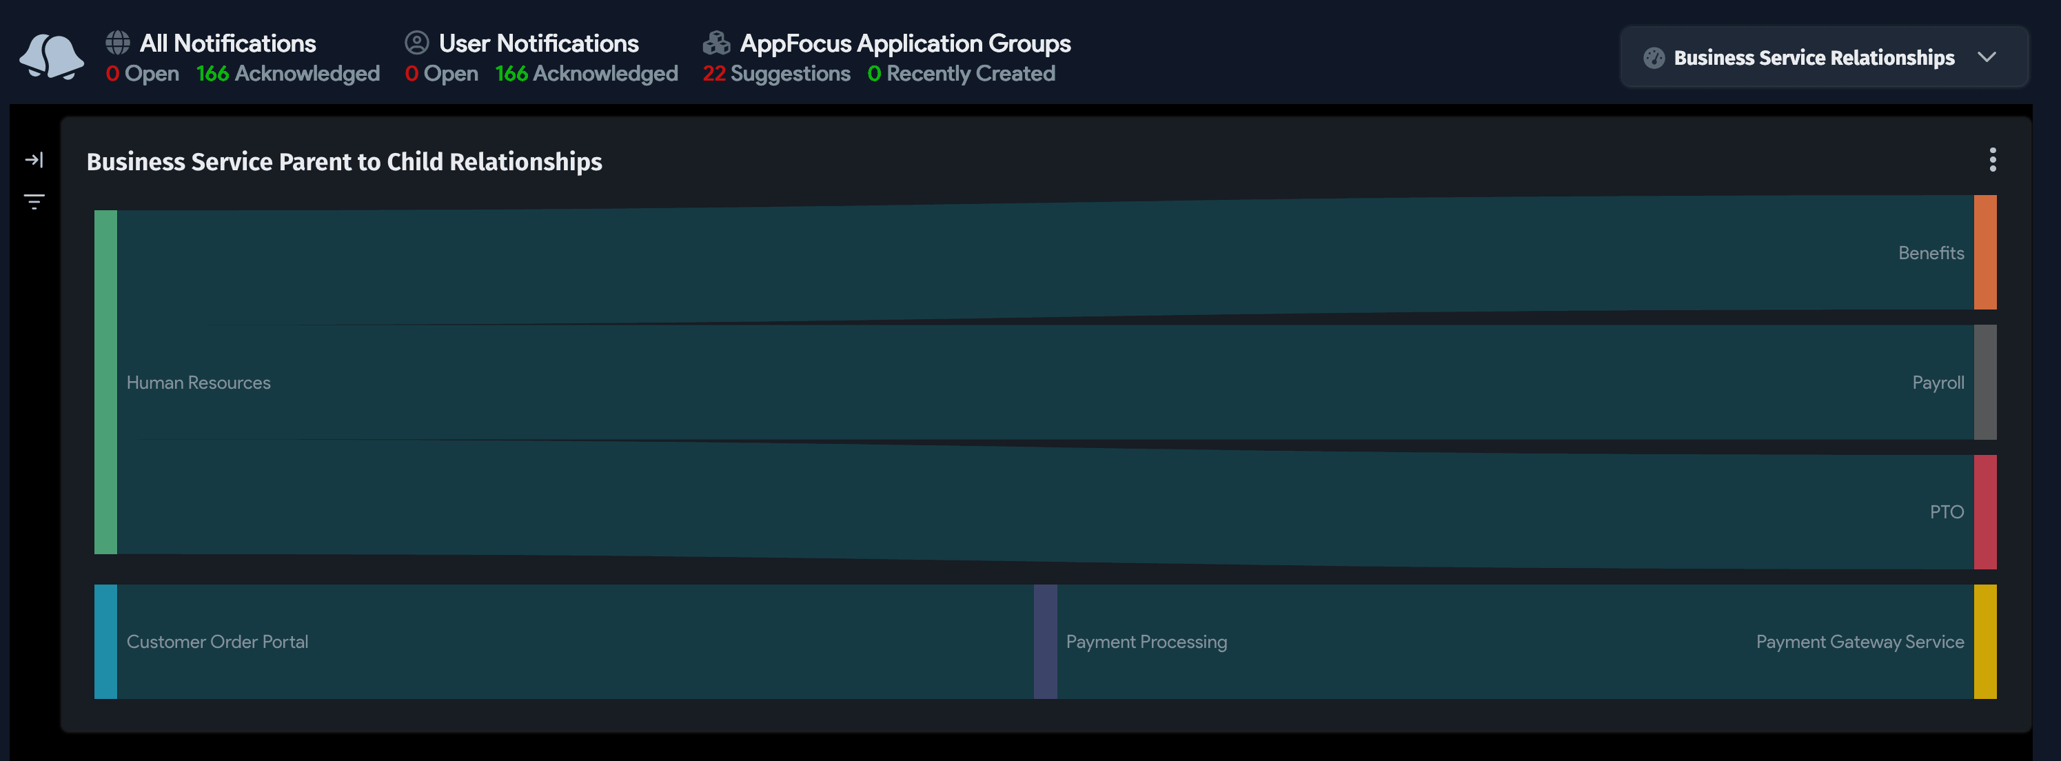Click 0 Recently Created link
Screen dimensions: 2061x761
tap(960, 74)
